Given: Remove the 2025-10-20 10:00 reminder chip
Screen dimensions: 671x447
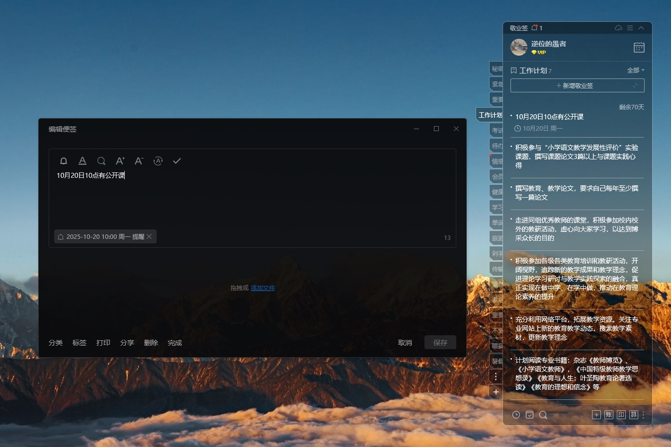Looking at the screenshot, I should pos(149,236).
